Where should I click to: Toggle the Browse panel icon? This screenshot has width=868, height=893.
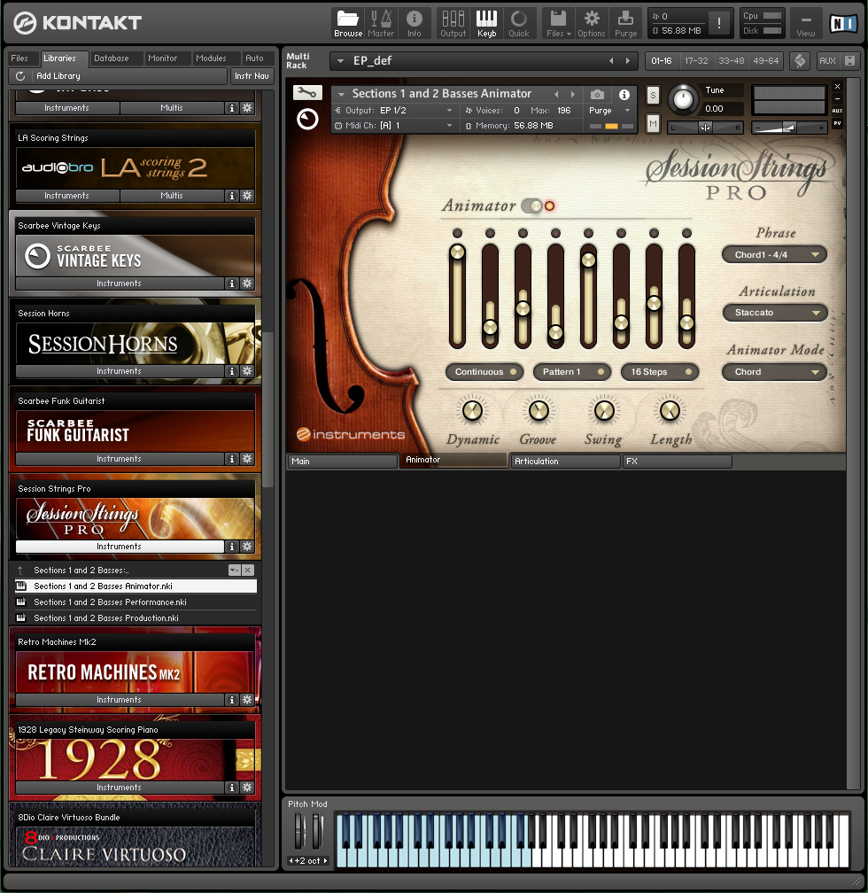click(348, 23)
